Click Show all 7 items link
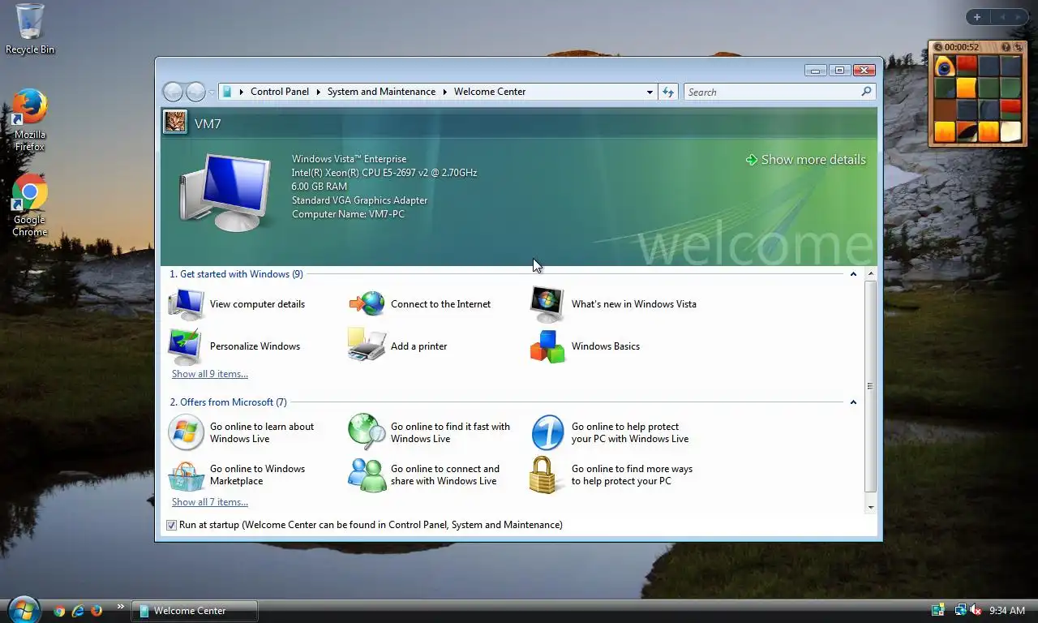 tap(210, 502)
